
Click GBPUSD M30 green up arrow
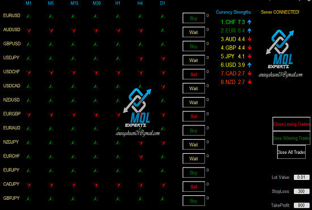coord(96,44)
